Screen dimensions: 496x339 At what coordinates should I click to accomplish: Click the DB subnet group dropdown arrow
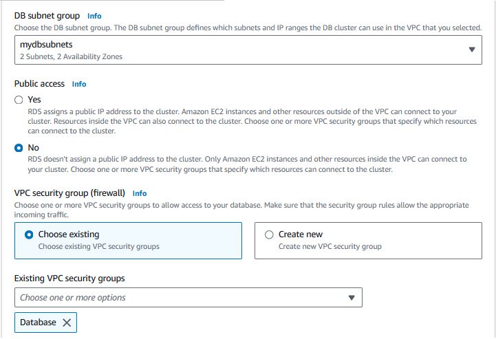point(472,50)
